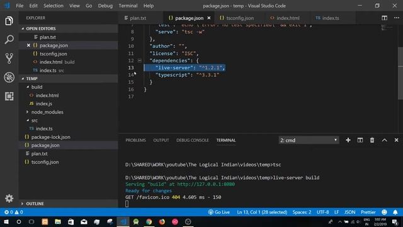Click the Ln 13, Col 1 cursor position
This screenshot has width=403, height=227.
[262, 212]
